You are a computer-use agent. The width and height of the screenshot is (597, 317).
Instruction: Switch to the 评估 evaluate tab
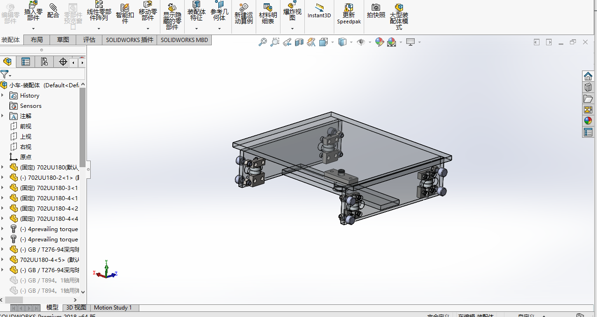pyautogui.click(x=89, y=40)
